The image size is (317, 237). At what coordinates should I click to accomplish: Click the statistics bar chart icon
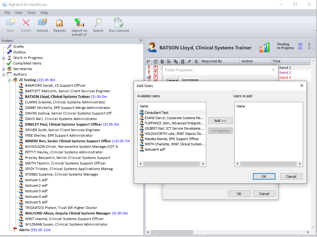click(264, 48)
